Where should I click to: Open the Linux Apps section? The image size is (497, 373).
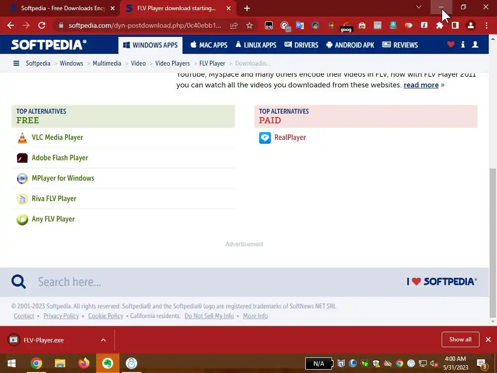256,45
